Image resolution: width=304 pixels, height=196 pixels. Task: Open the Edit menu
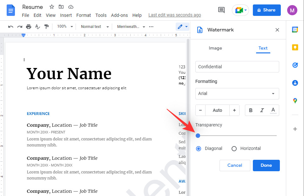point(37,15)
